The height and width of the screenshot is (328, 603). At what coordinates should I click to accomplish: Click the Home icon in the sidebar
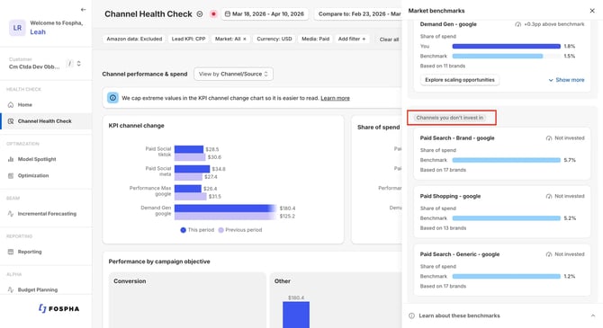coord(11,104)
